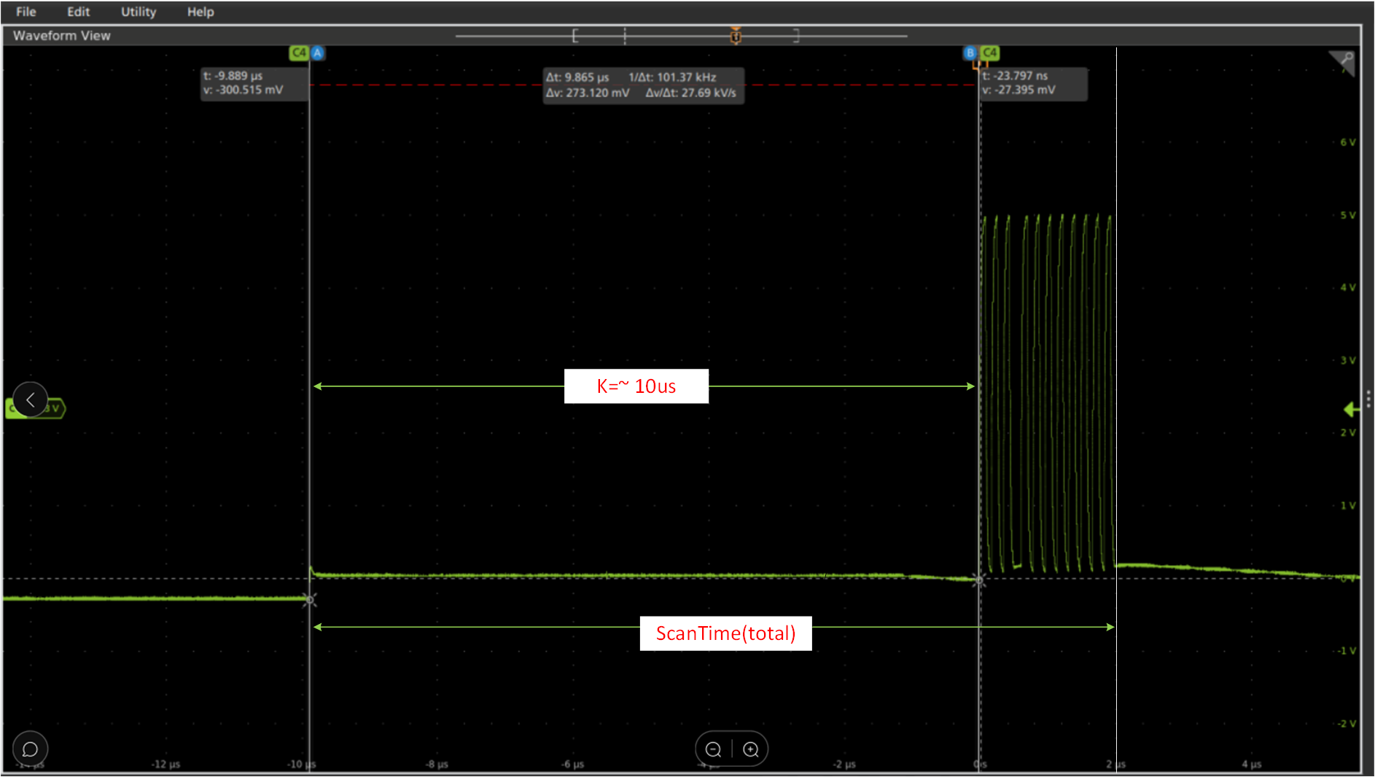Image resolution: width=1375 pixels, height=777 pixels.
Task: Open the right side three-dot handle
Action: coord(1368,399)
